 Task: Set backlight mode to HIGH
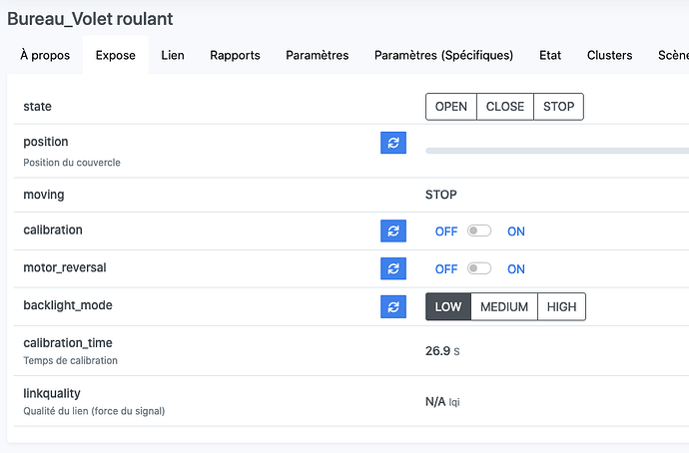click(561, 307)
